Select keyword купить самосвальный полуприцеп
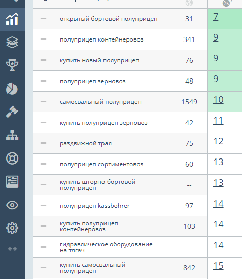The image size is (242, 279). 92,268
